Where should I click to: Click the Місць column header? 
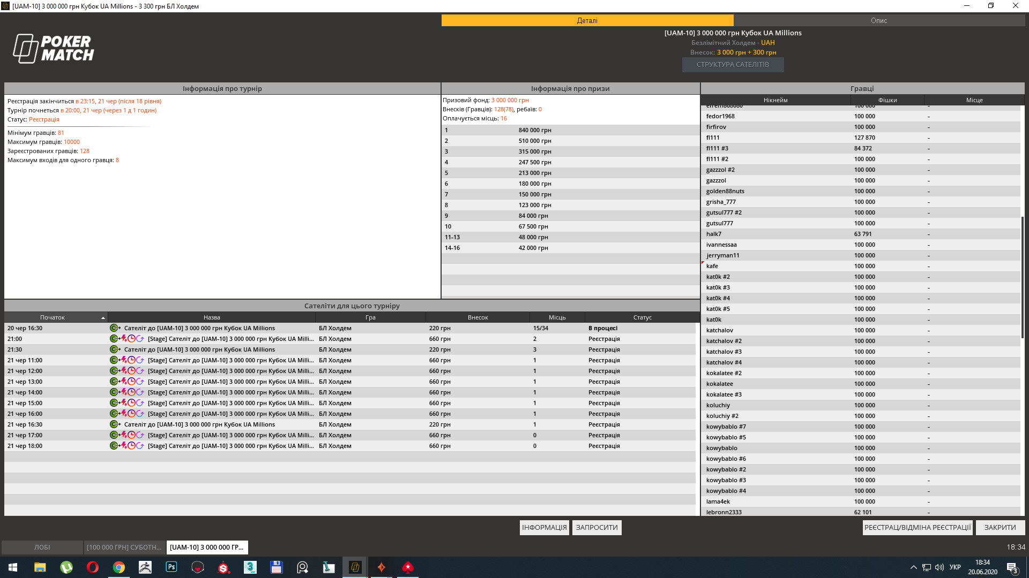pos(557,317)
